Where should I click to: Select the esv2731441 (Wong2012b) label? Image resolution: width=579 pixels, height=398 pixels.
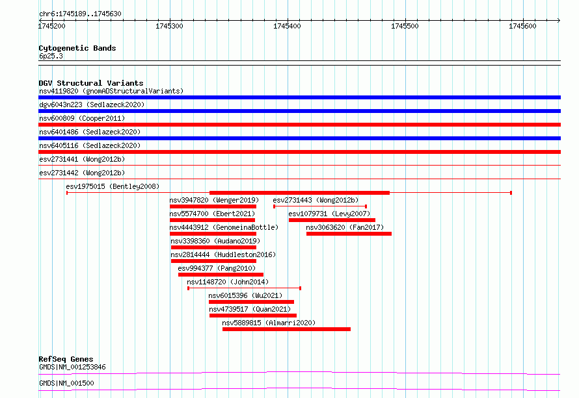82,159
